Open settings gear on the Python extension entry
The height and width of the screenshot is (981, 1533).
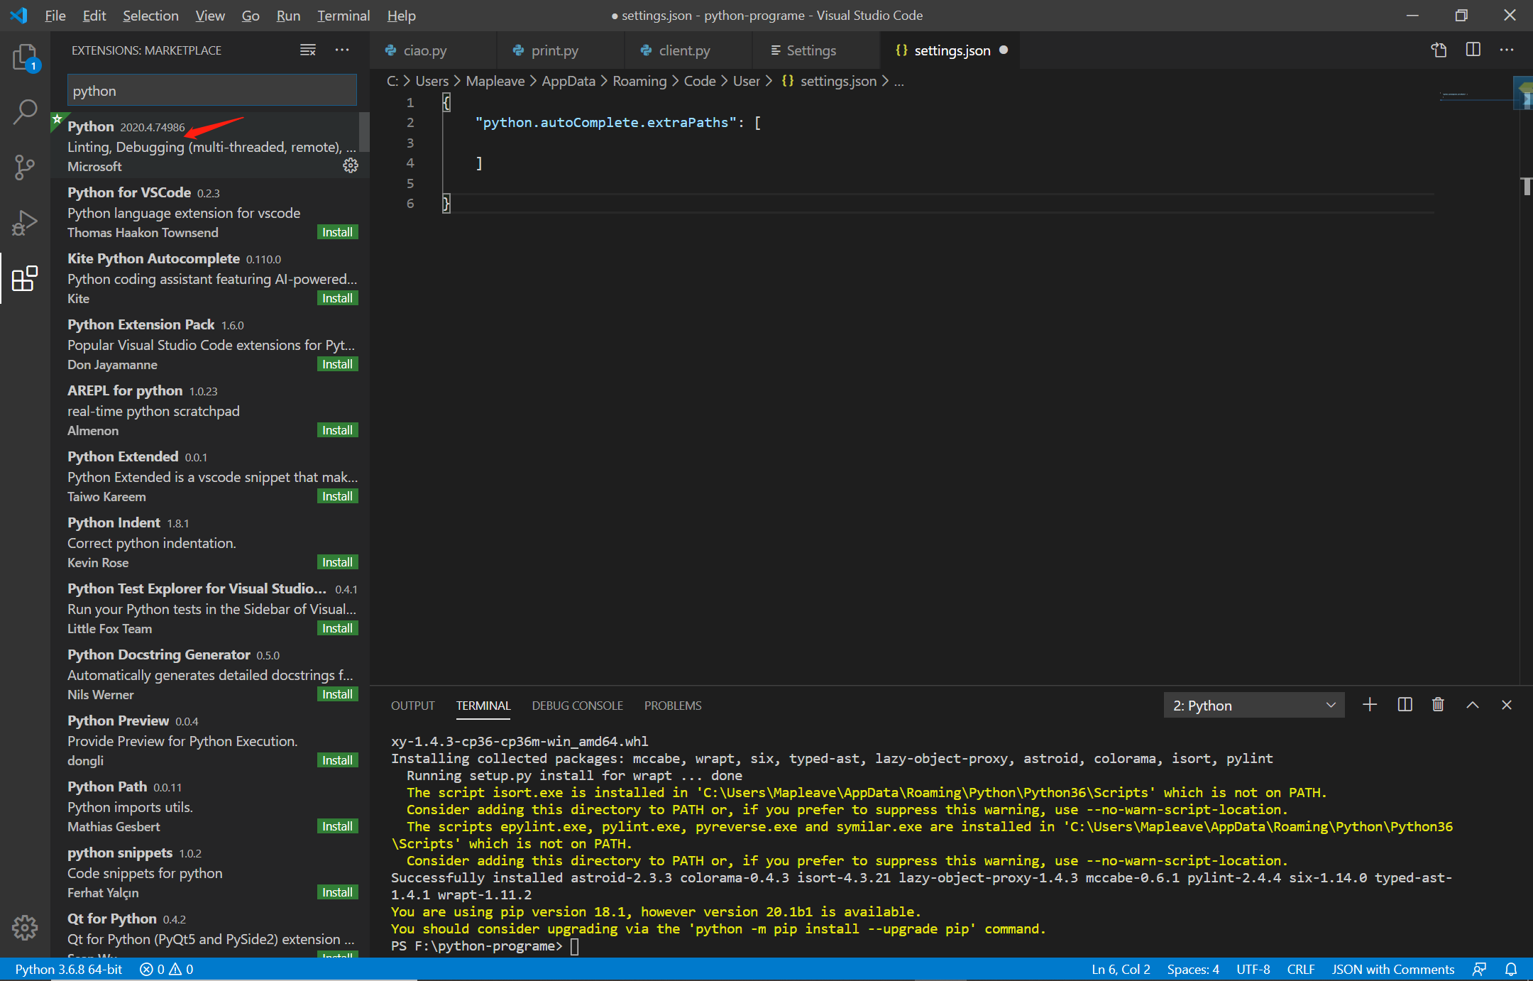click(x=351, y=165)
